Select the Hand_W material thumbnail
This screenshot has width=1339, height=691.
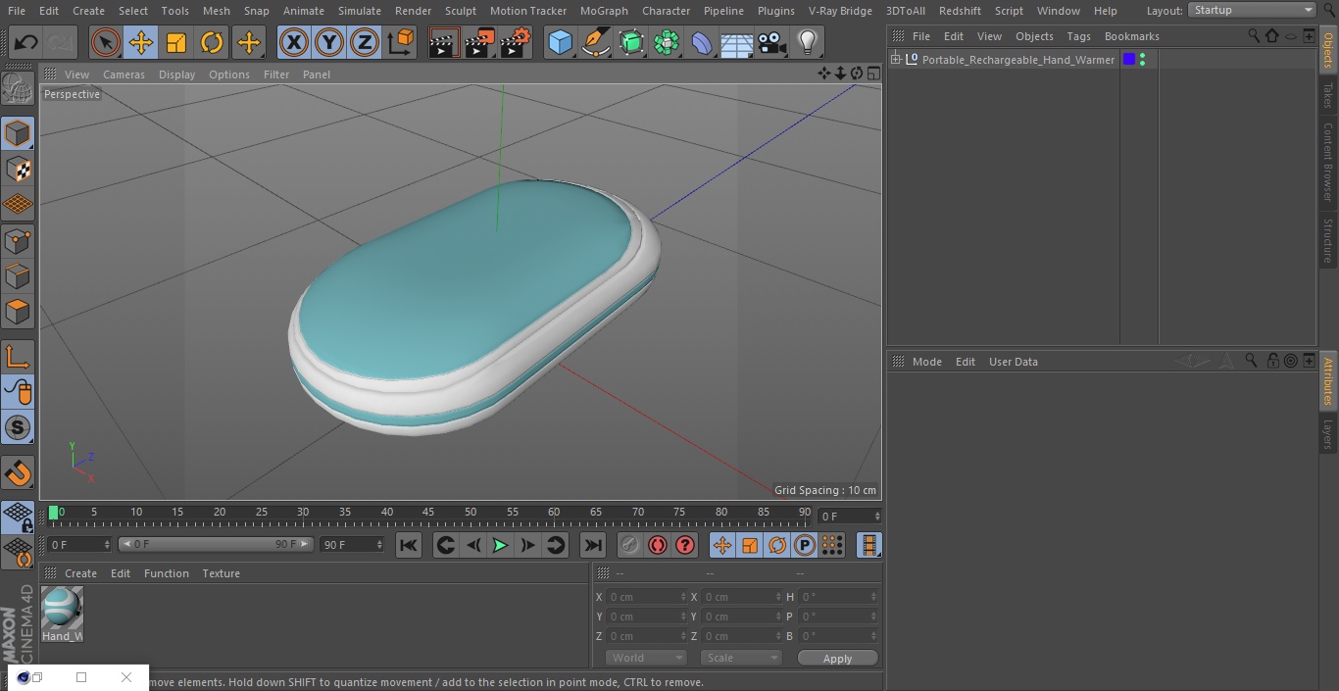[62, 615]
